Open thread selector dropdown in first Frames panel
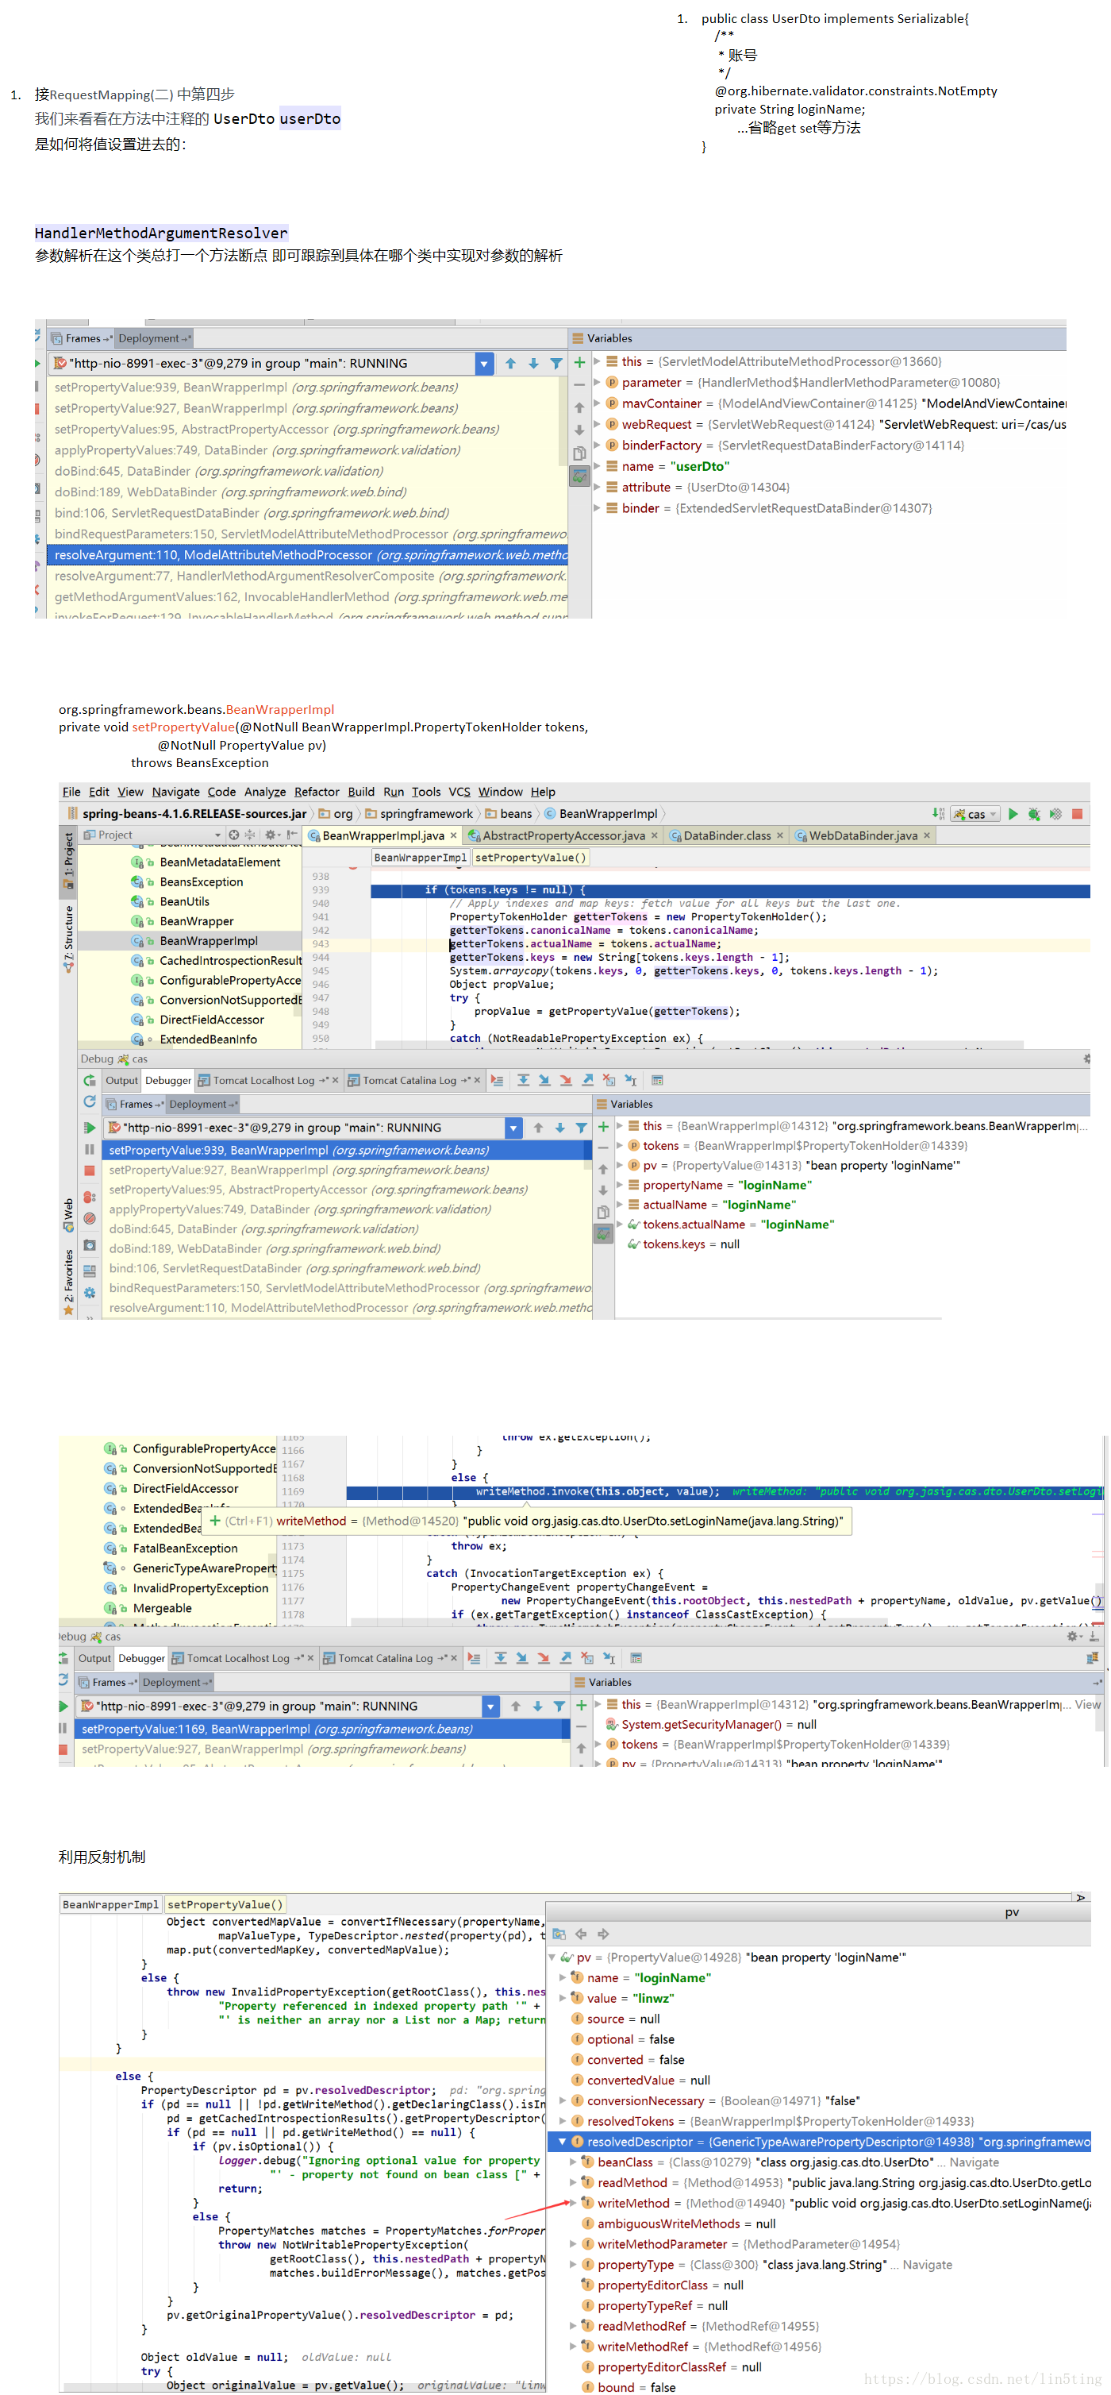The image size is (1111, 2395). tap(484, 364)
